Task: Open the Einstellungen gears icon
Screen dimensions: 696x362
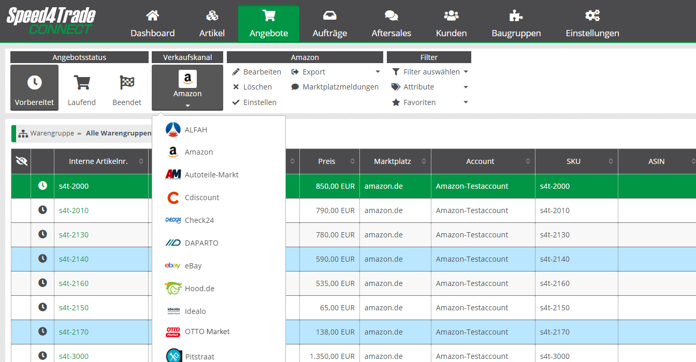Action: [592, 16]
